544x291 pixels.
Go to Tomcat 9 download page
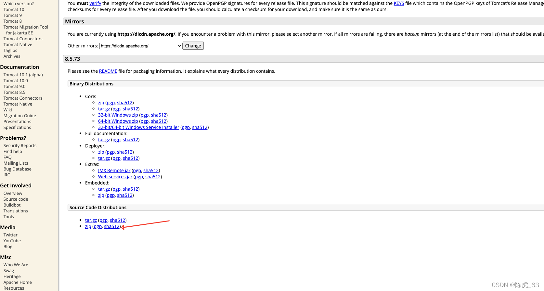coord(13,15)
